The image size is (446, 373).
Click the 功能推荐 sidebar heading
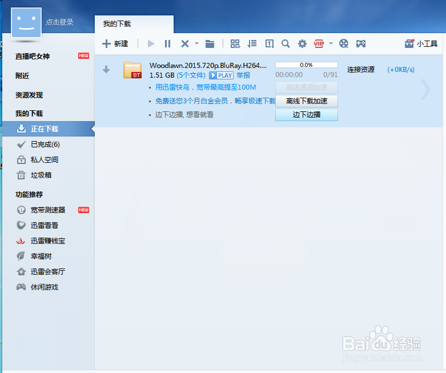point(29,195)
